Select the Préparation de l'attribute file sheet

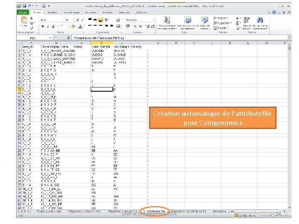click(189, 212)
